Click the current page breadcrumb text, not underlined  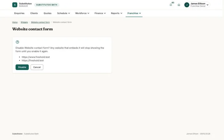(62, 22)
